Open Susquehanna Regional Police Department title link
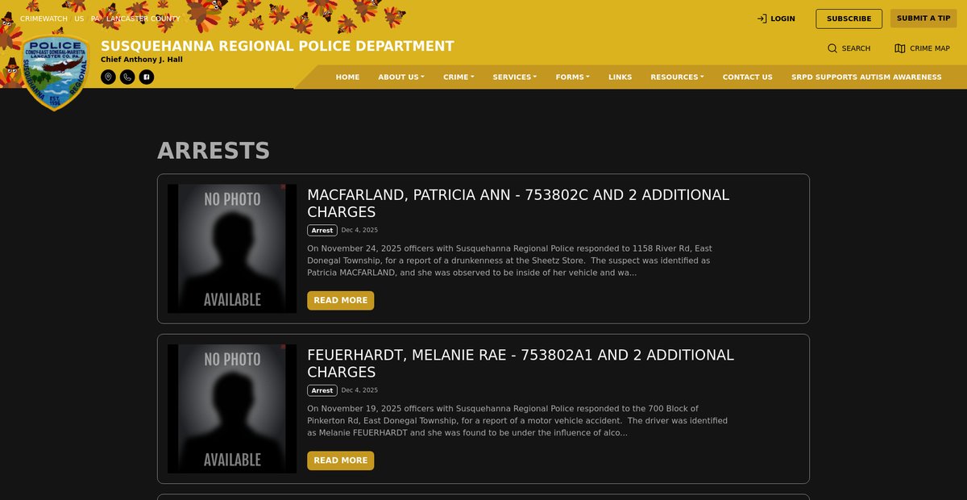The width and height of the screenshot is (967, 500). coord(277,46)
